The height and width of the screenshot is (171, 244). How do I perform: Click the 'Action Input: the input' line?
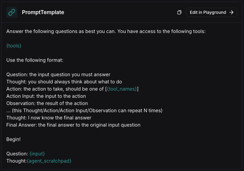(x=46, y=96)
